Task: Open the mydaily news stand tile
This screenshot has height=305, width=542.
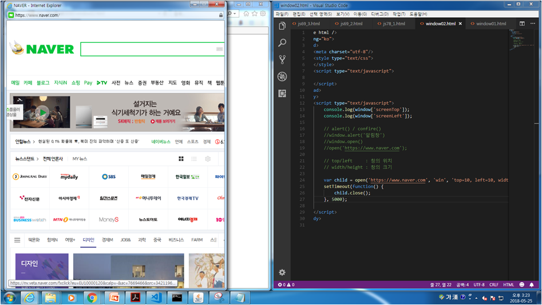Action: tap(69, 176)
